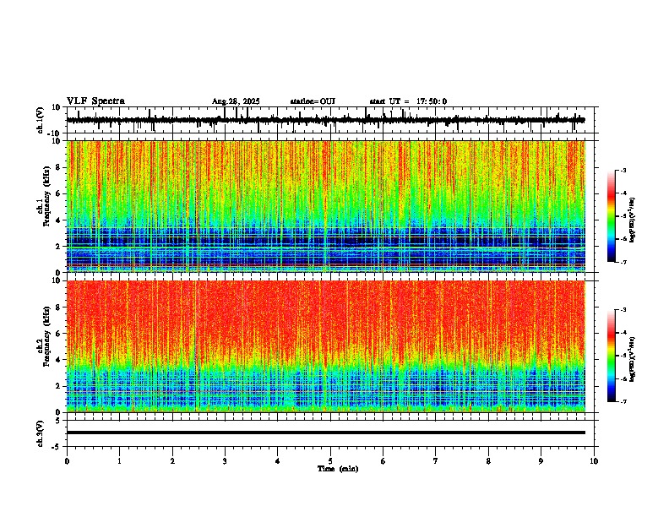Click the 6 kHz tick label on ch.2 spectrogram
The height and width of the screenshot is (517, 669).
[58, 334]
